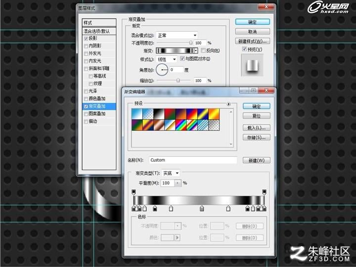Select the rainbow spectrum gradient preset
Image resolution: width=356 pixels, height=267 pixels.
(x=181, y=125)
